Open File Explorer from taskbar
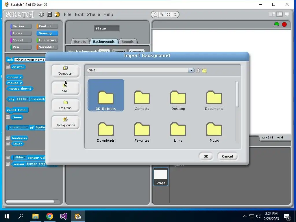 click(x=35, y=216)
